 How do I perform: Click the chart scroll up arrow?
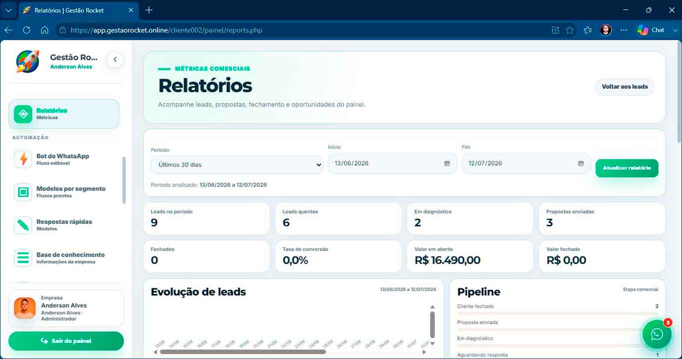[432, 307]
